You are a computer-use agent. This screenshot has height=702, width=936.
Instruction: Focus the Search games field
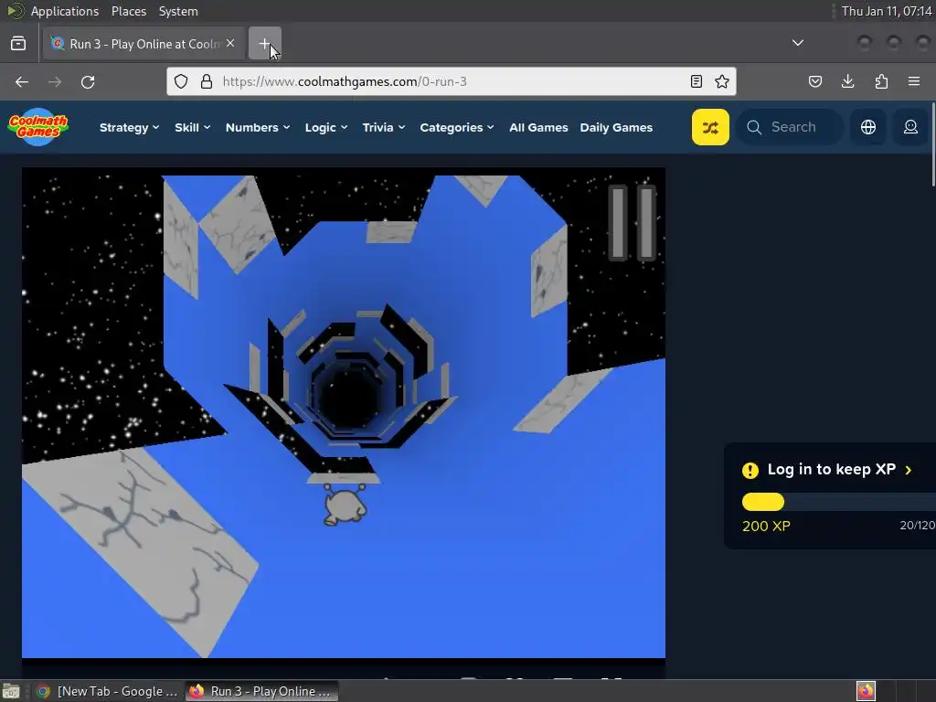point(791,127)
